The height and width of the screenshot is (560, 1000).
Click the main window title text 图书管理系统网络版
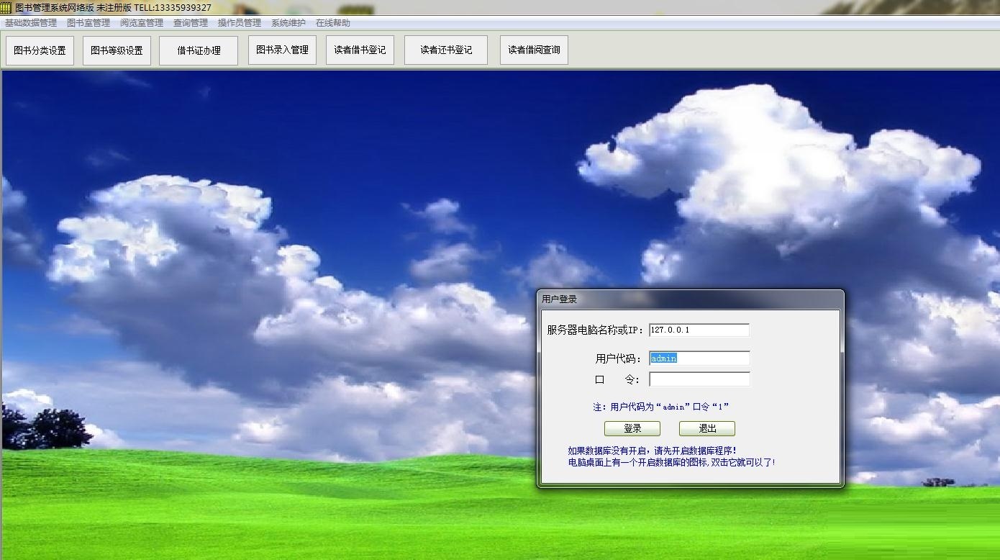click(x=55, y=8)
